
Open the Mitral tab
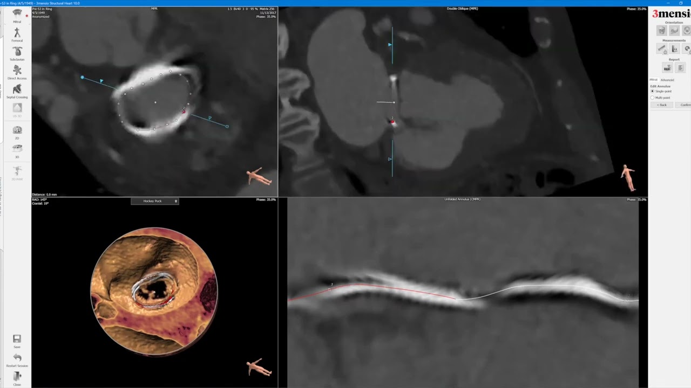coord(653,80)
